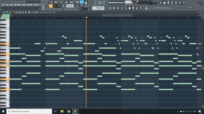
Task: Open the VIEW menu
Action: click(x=24, y=5)
